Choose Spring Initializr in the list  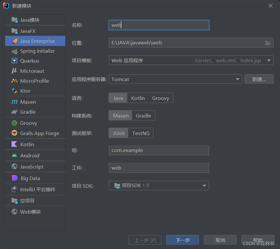click(x=35, y=51)
